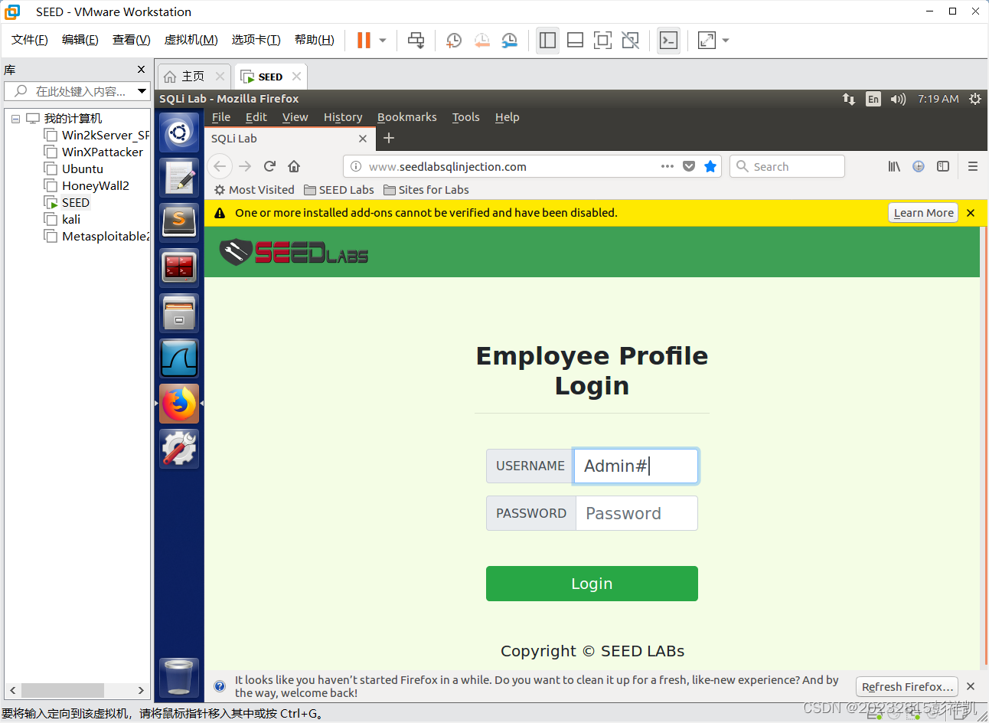Click the network indicator in Ubuntu panel

point(849,99)
